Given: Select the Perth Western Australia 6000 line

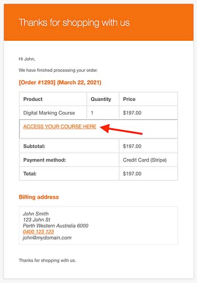Looking at the screenshot, I should pyautogui.click(x=55, y=225).
